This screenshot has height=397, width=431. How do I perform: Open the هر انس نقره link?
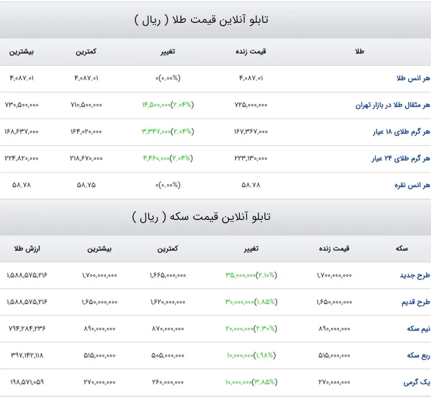pos(412,185)
